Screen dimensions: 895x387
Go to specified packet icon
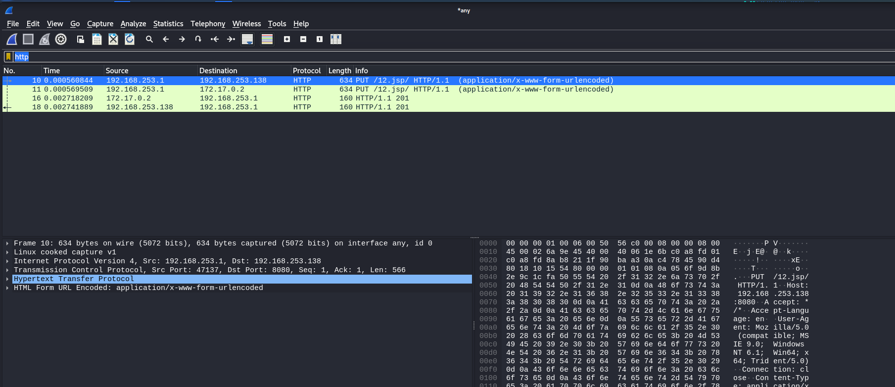click(x=198, y=39)
